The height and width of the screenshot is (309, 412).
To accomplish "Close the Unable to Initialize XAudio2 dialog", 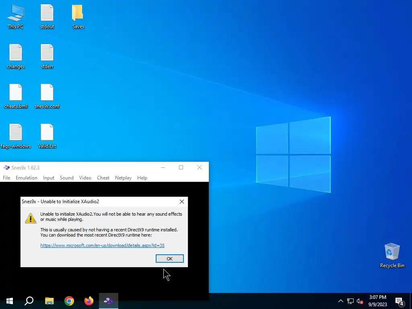I will pyautogui.click(x=182, y=202).
